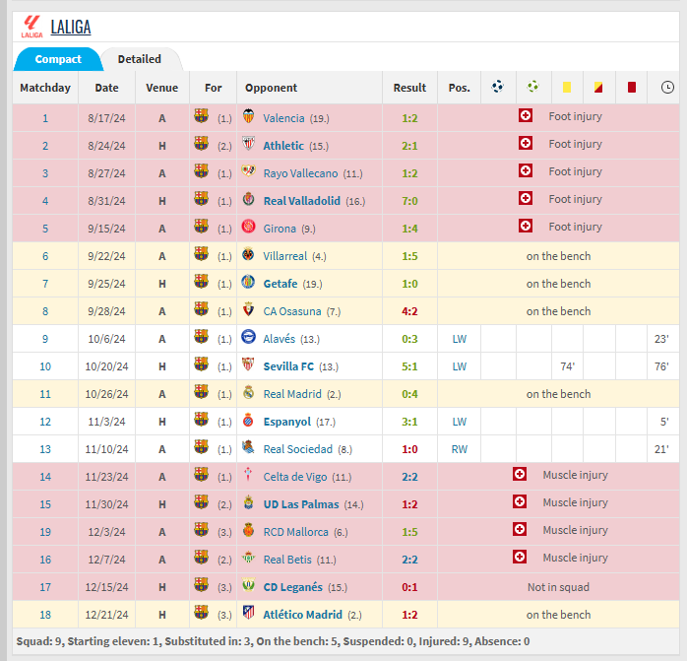Click the 23' minutes played in Alavés row
The height and width of the screenshot is (661, 687).
tap(661, 339)
